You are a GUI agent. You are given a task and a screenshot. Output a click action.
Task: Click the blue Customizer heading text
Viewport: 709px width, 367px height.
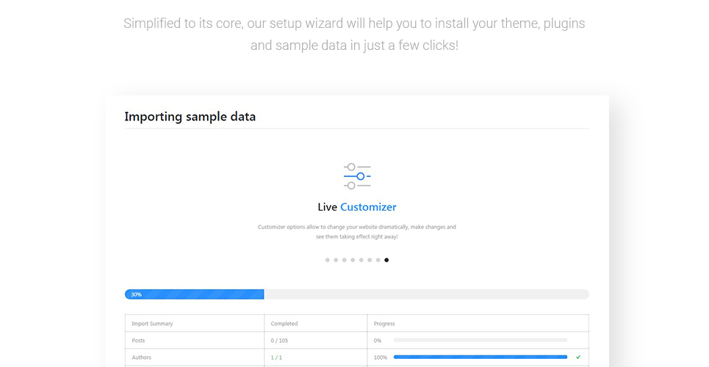(368, 207)
